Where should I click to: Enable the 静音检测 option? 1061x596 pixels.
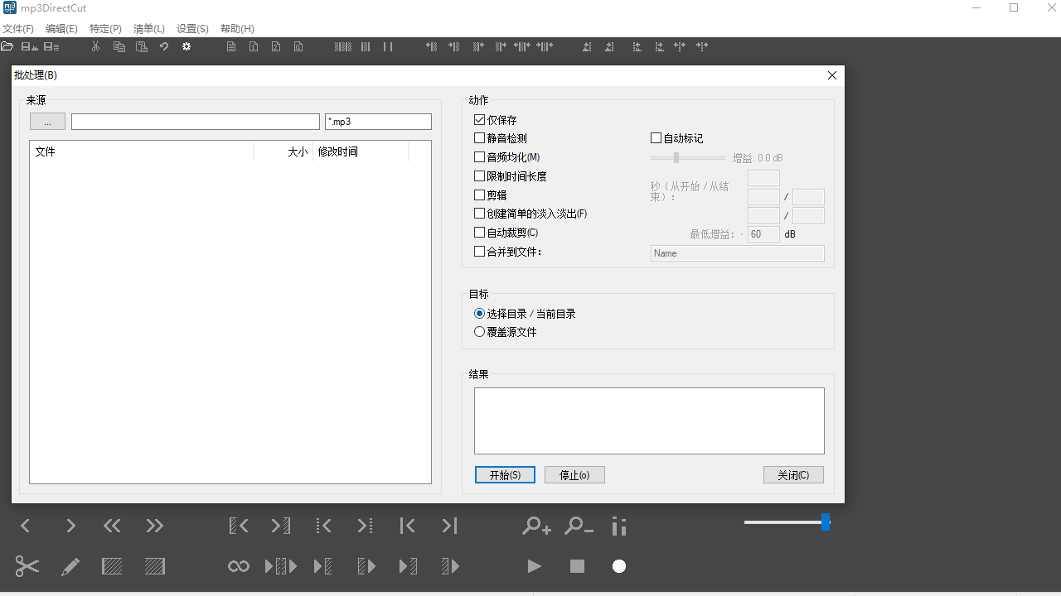(x=479, y=137)
